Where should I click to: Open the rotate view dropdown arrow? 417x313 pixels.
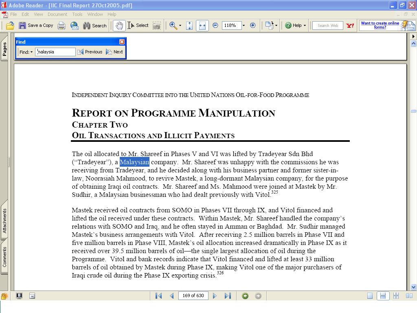coord(276,26)
